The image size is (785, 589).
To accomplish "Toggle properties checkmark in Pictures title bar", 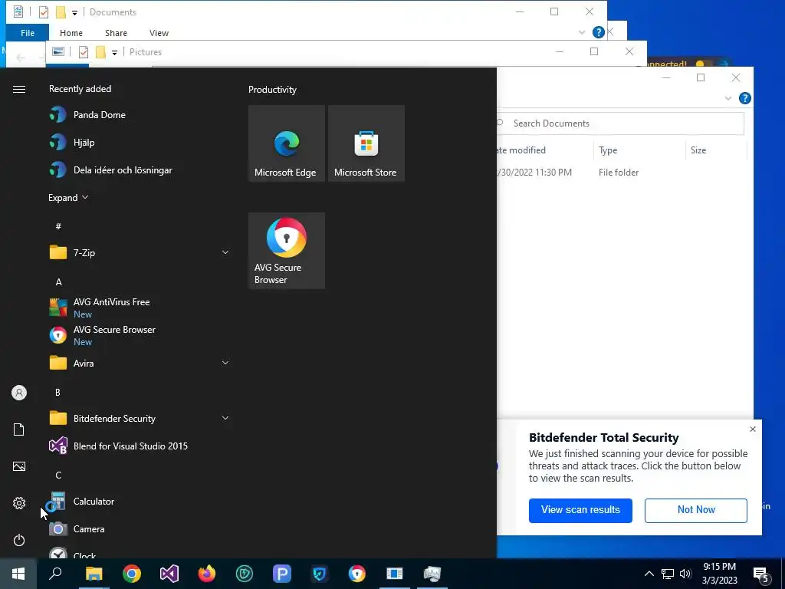I will coord(84,52).
